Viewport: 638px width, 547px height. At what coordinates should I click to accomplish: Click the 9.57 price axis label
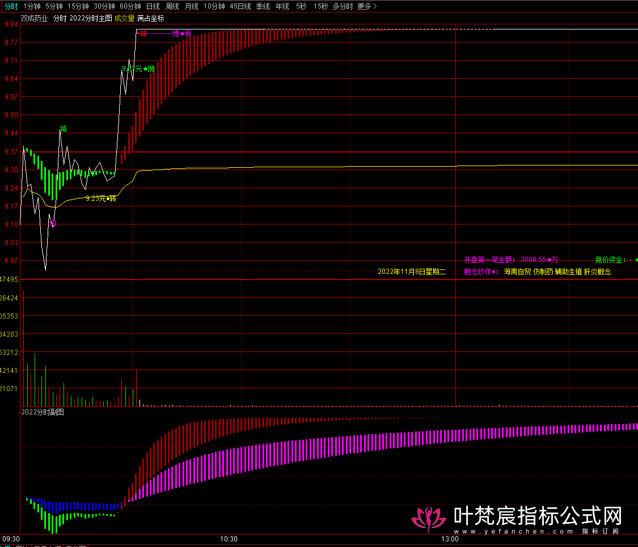point(11,97)
